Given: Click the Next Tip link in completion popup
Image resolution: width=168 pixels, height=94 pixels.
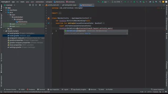Looking at the screenshot, I should click(88, 33).
